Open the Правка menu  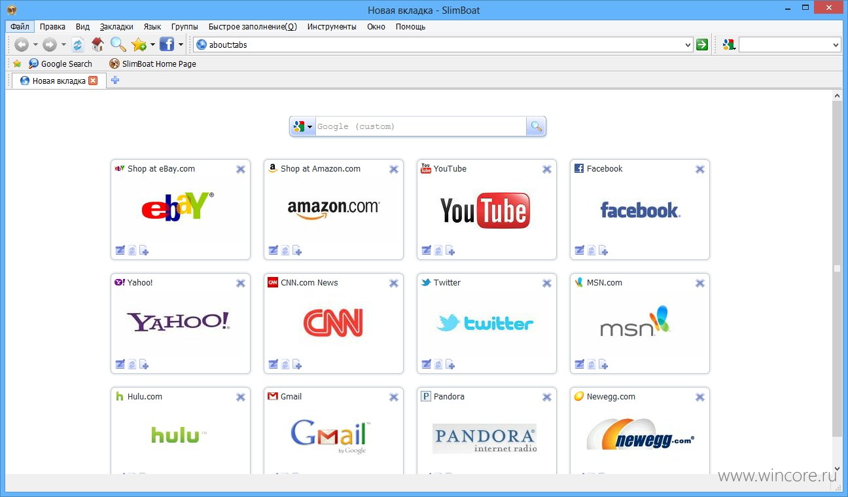point(52,27)
